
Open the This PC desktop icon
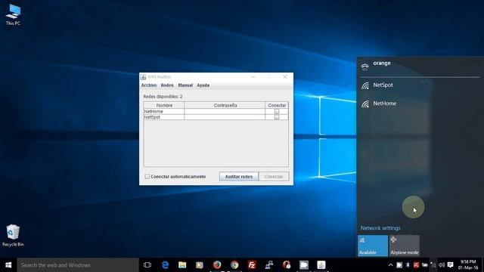point(13,14)
